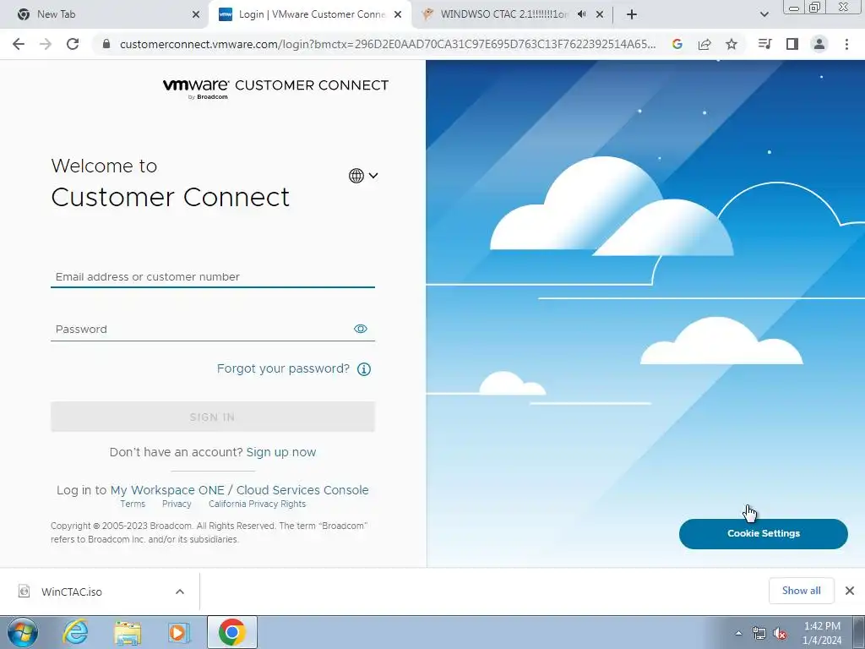Viewport: 865px width, 649px height.
Task: Open the Cloud Services Console link
Action: point(302,490)
